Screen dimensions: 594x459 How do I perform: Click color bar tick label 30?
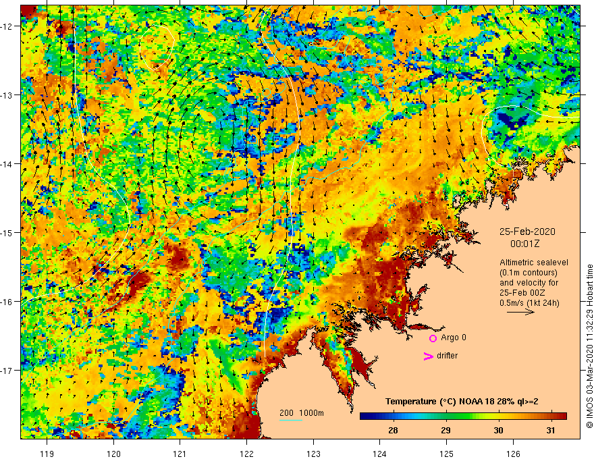pos(499,430)
